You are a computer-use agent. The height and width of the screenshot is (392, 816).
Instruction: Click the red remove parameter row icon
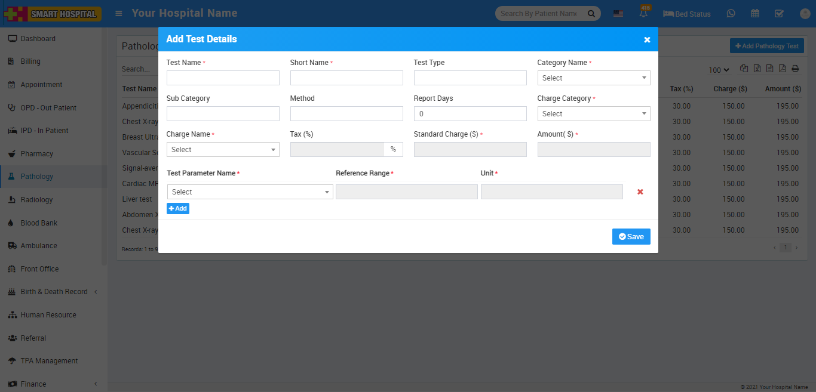click(640, 192)
